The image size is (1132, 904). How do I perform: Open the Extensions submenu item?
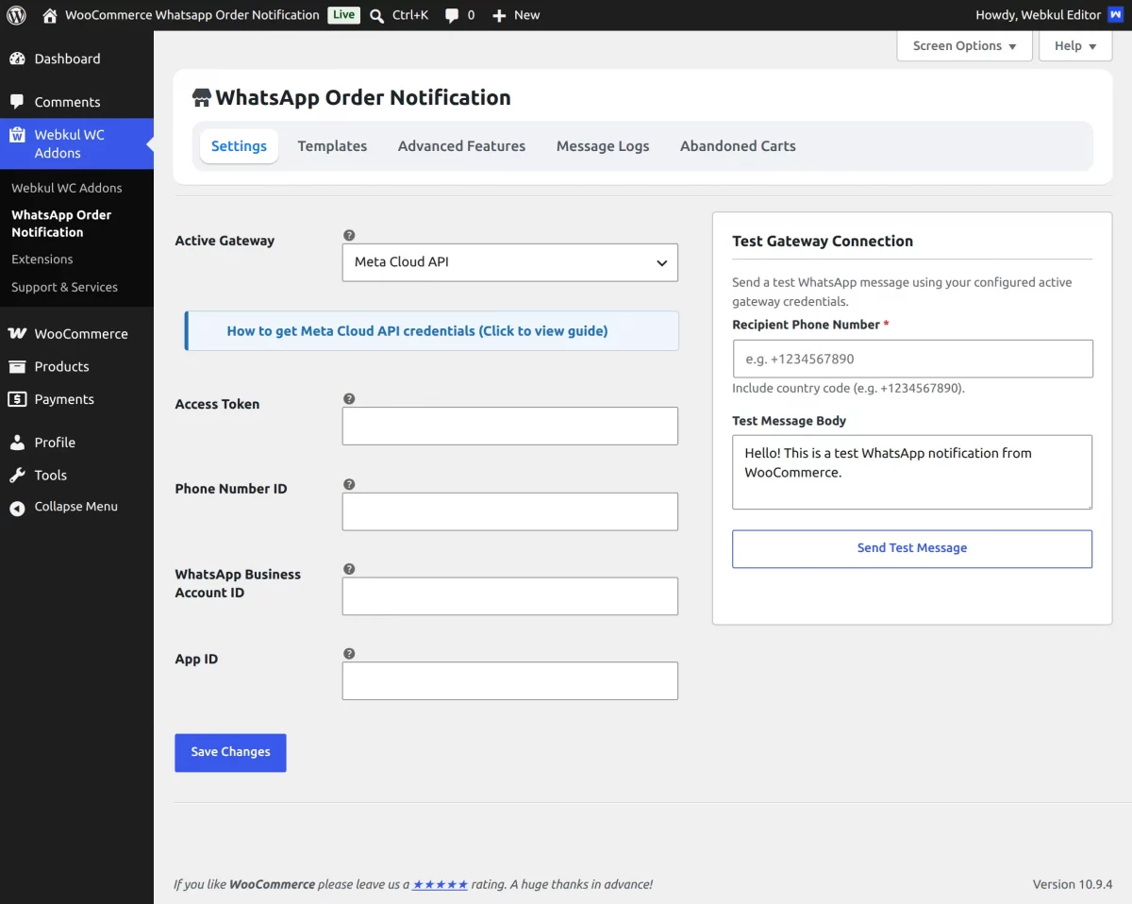click(x=42, y=259)
